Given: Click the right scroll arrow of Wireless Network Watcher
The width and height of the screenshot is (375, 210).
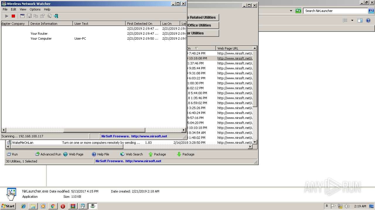Looking at the screenshot, I should [x=184, y=130].
